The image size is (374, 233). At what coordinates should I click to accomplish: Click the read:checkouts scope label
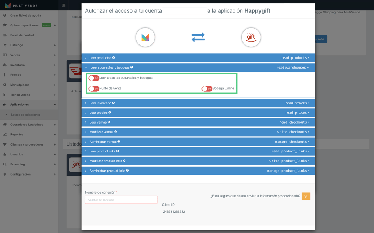293,122
